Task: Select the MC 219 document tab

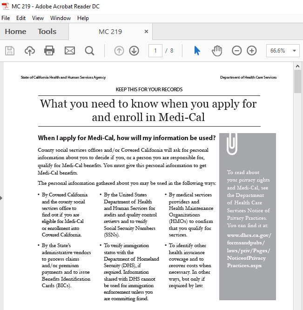Action: pos(110,32)
